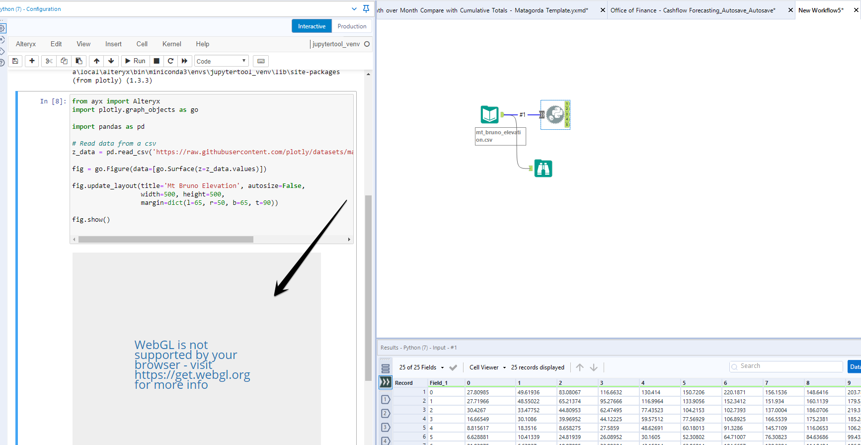Open the command palette keyboard icon

(261, 61)
